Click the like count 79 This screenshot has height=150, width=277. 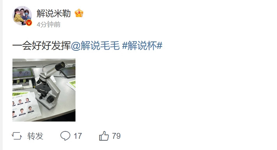[116, 136]
